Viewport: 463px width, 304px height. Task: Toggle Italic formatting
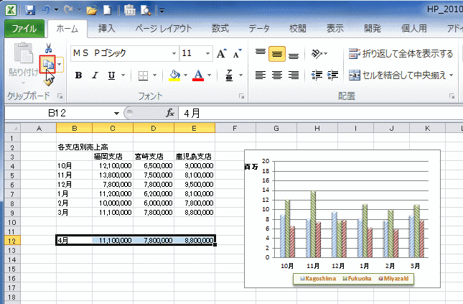click(x=95, y=75)
